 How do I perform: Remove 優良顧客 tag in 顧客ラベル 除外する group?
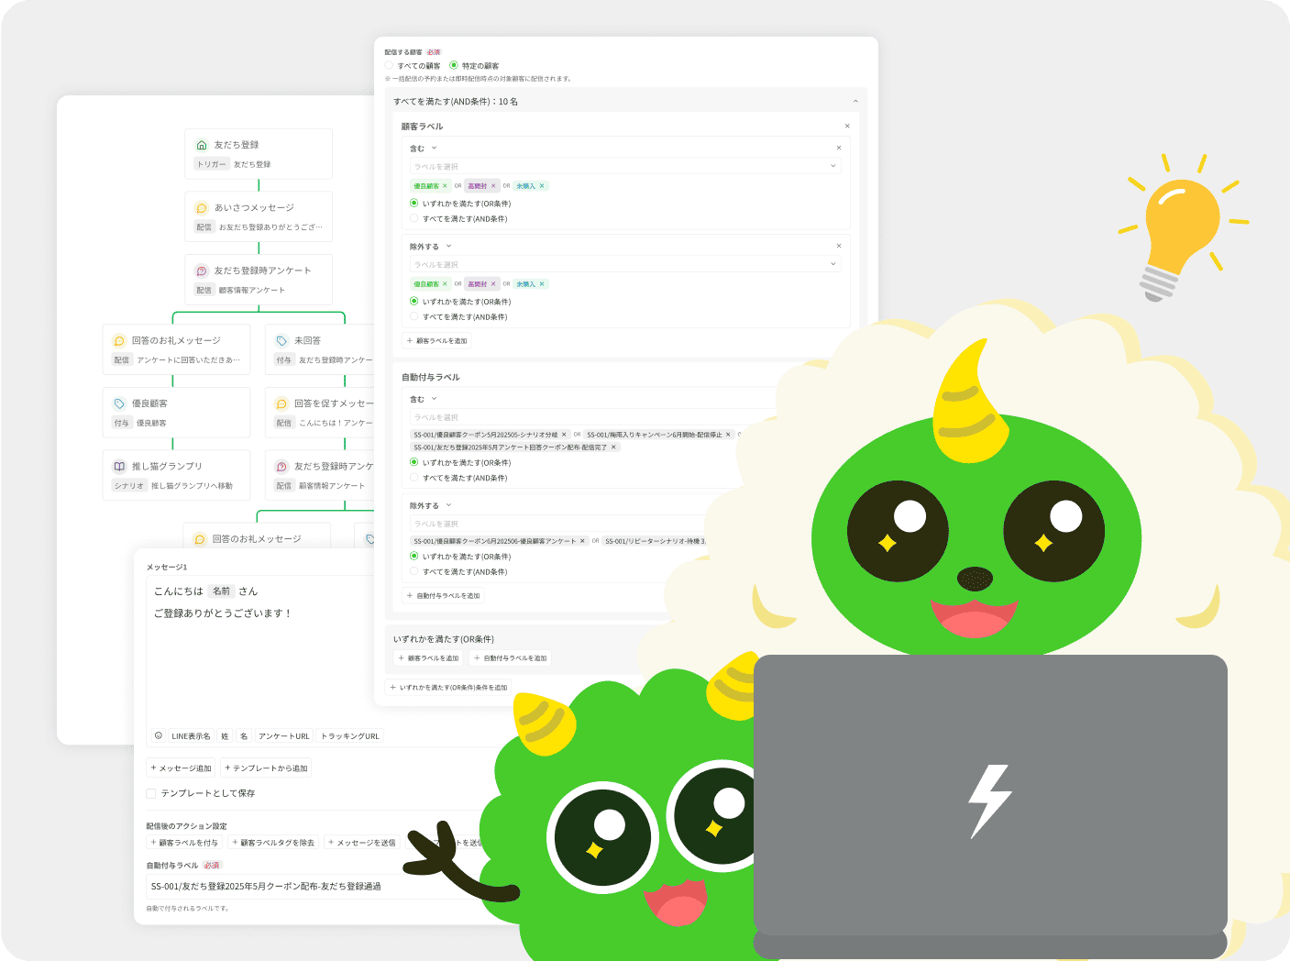coord(445,284)
